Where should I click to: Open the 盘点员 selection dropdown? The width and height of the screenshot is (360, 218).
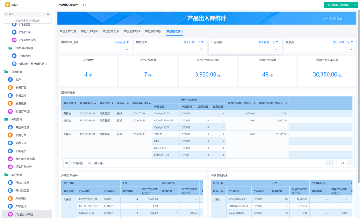pos(320,49)
